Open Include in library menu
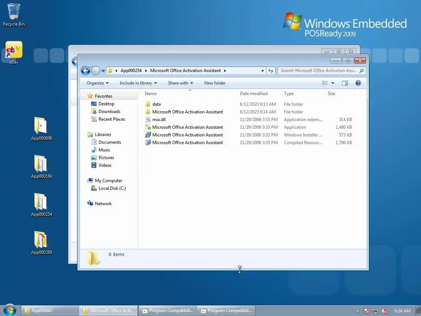This screenshot has height=316, width=421. click(138, 83)
